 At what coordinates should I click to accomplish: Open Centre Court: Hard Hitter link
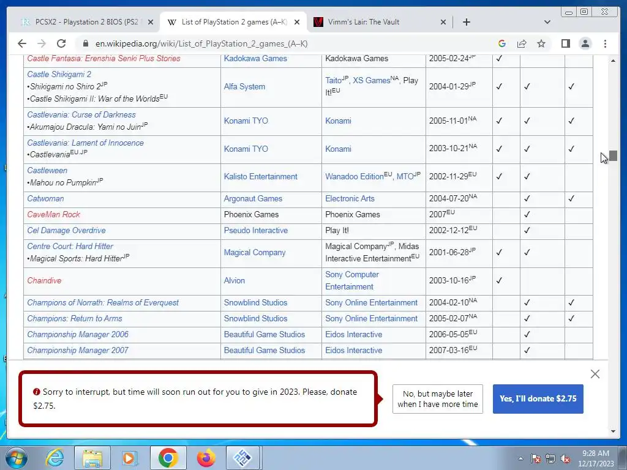tap(70, 246)
